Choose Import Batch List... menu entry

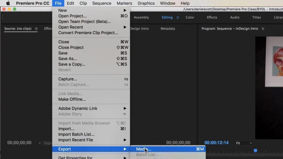[91, 134]
